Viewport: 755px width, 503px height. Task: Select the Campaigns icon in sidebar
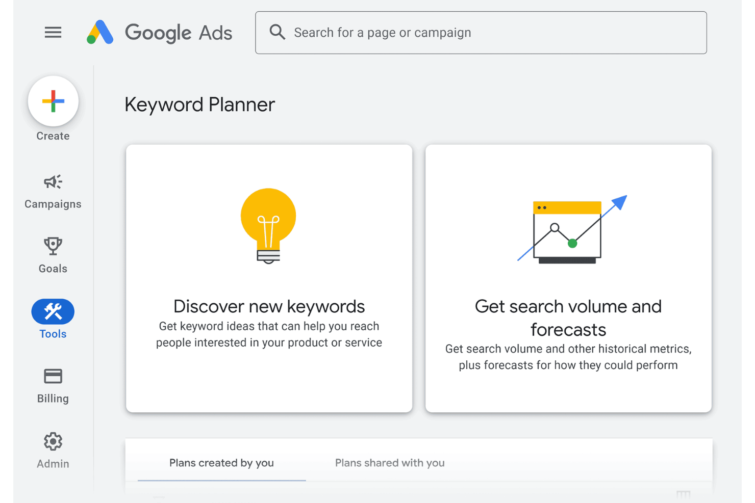point(53,181)
